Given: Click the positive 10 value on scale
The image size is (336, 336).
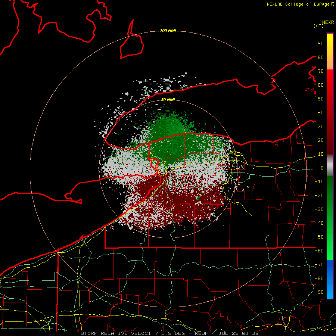Looking at the screenshot, I should (x=321, y=154).
